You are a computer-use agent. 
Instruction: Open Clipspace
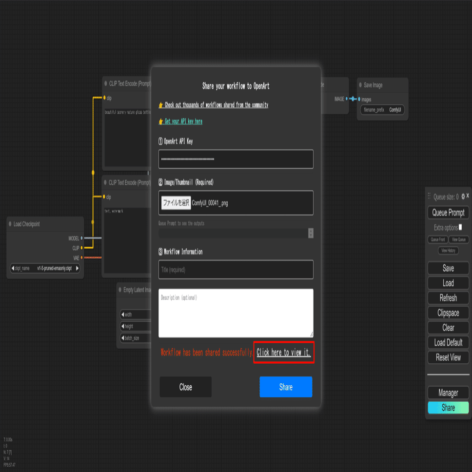(448, 313)
